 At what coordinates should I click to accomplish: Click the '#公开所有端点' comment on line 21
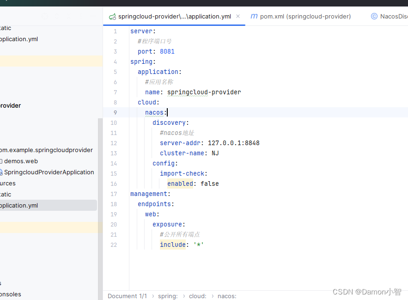coord(180,235)
